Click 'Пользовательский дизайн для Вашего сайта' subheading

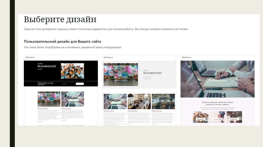pos(62,41)
